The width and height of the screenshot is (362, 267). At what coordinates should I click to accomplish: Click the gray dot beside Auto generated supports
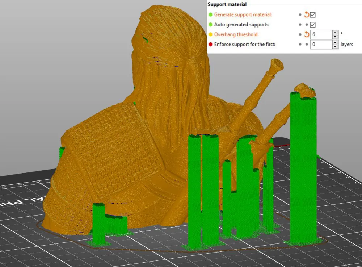[300, 24]
